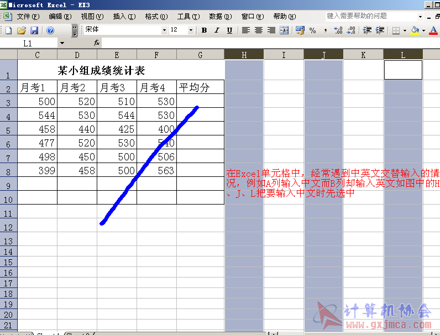Select column H header

tap(244, 54)
